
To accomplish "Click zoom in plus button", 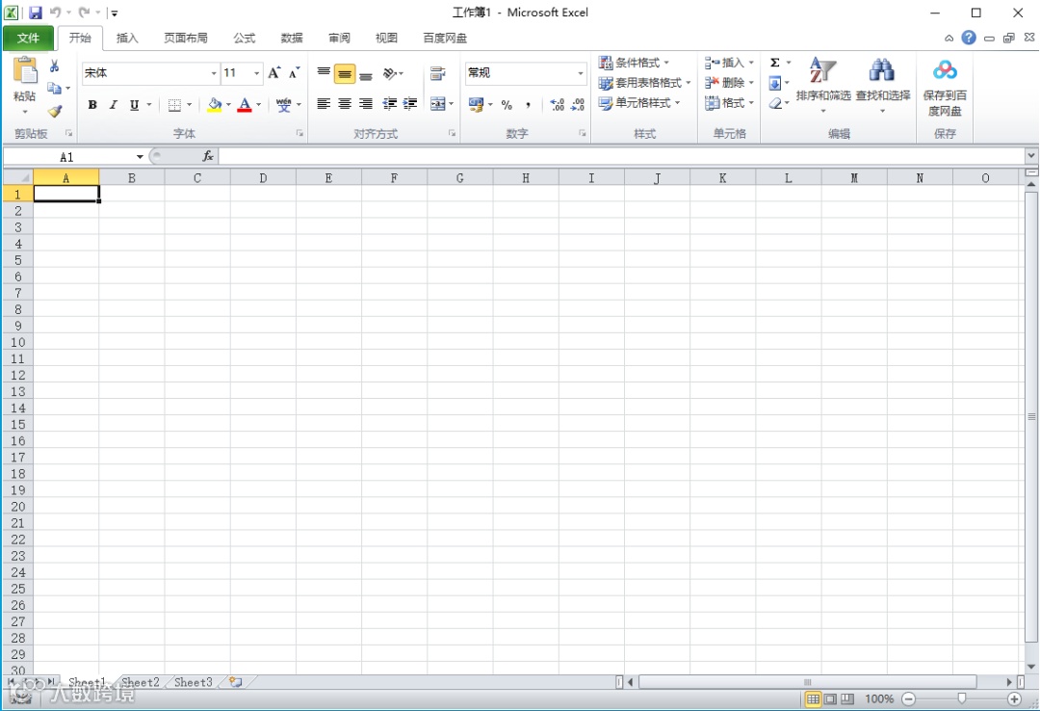I will [1014, 698].
